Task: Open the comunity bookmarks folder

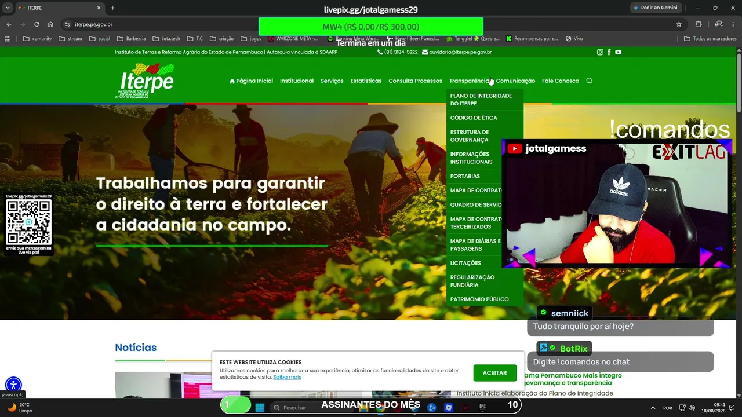Action: coord(38,39)
